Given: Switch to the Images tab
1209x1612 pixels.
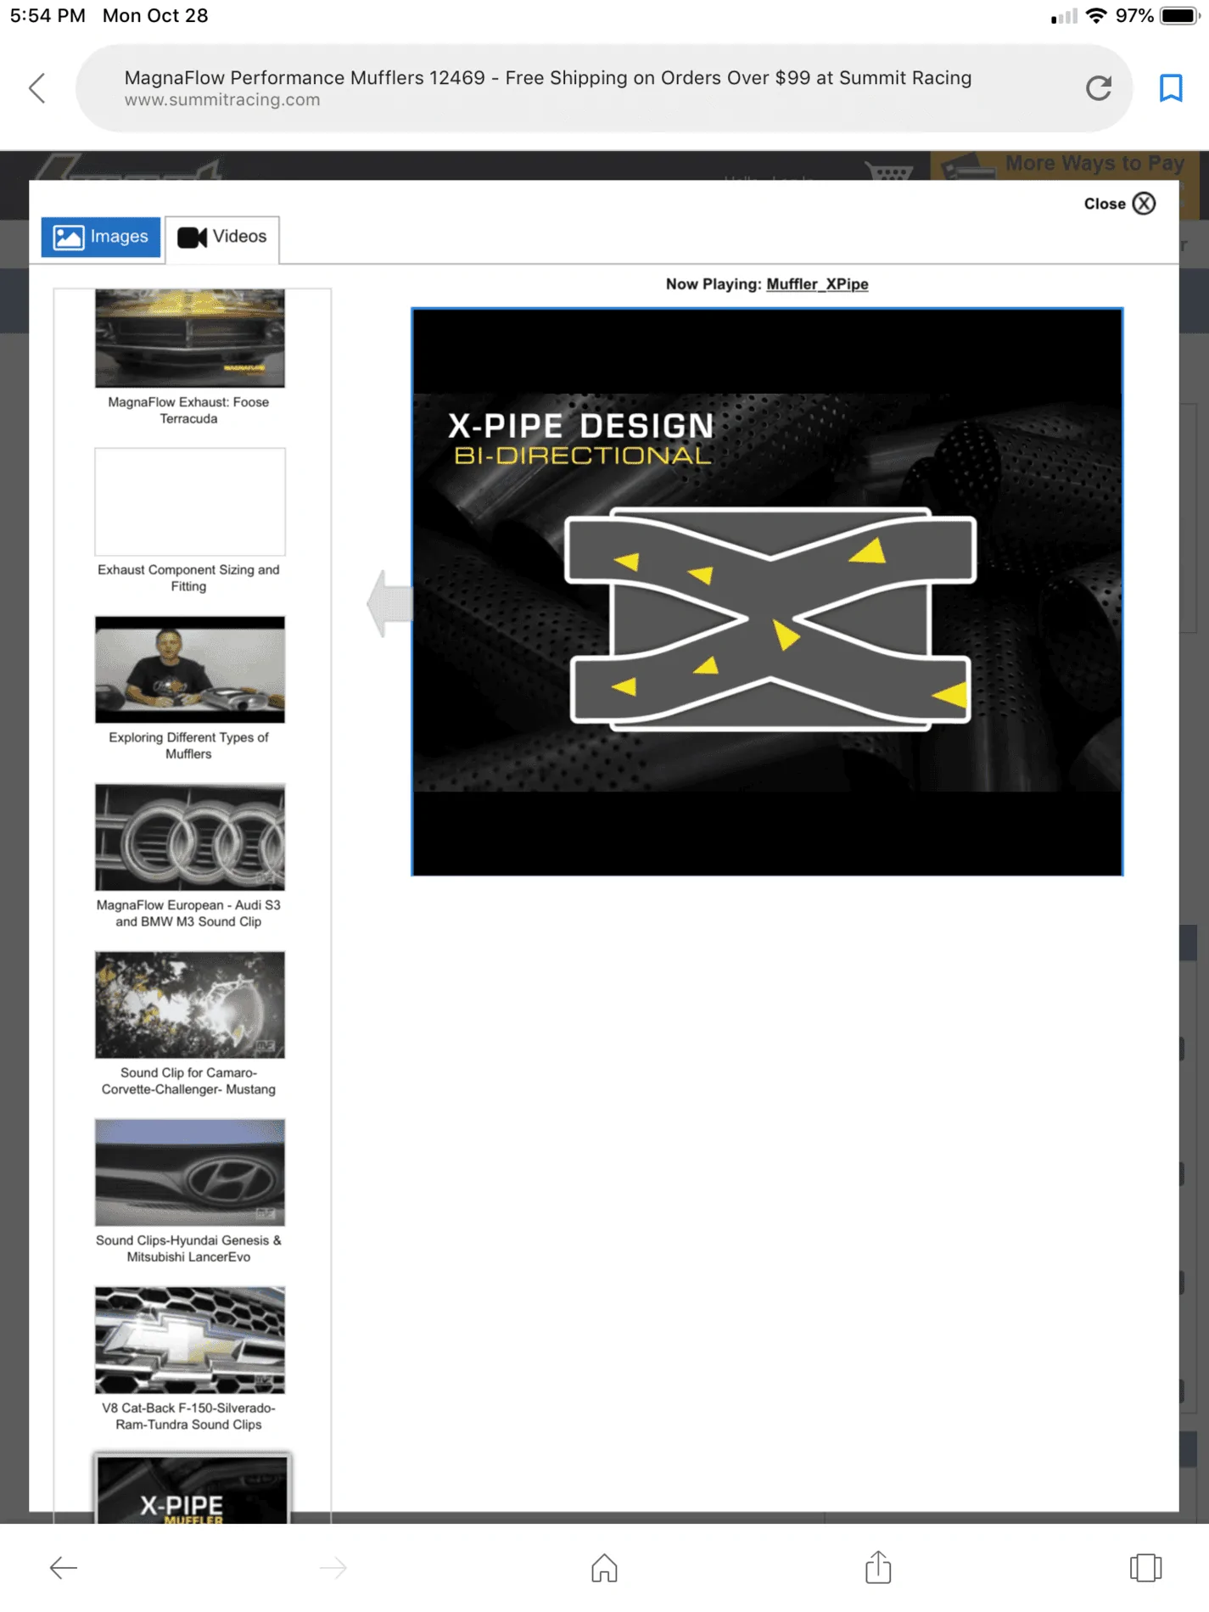Looking at the screenshot, I should tap(101, 237).
